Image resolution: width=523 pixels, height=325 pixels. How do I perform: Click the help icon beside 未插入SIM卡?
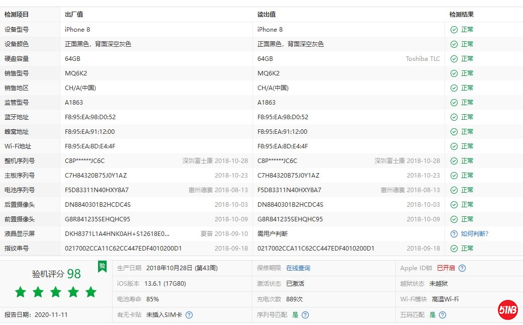click(x=189, y=314)
